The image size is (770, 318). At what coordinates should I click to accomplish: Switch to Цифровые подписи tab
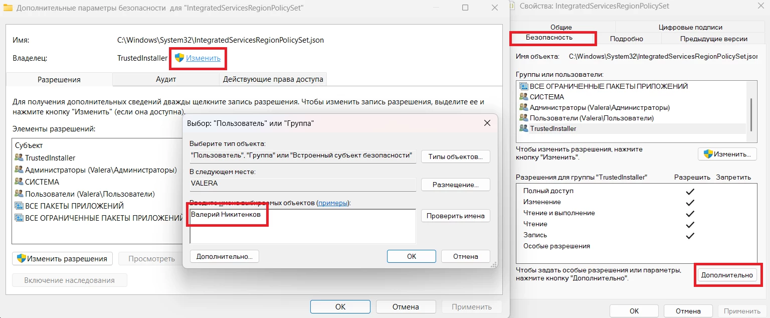pyautogui.click(x=690, y=28)
